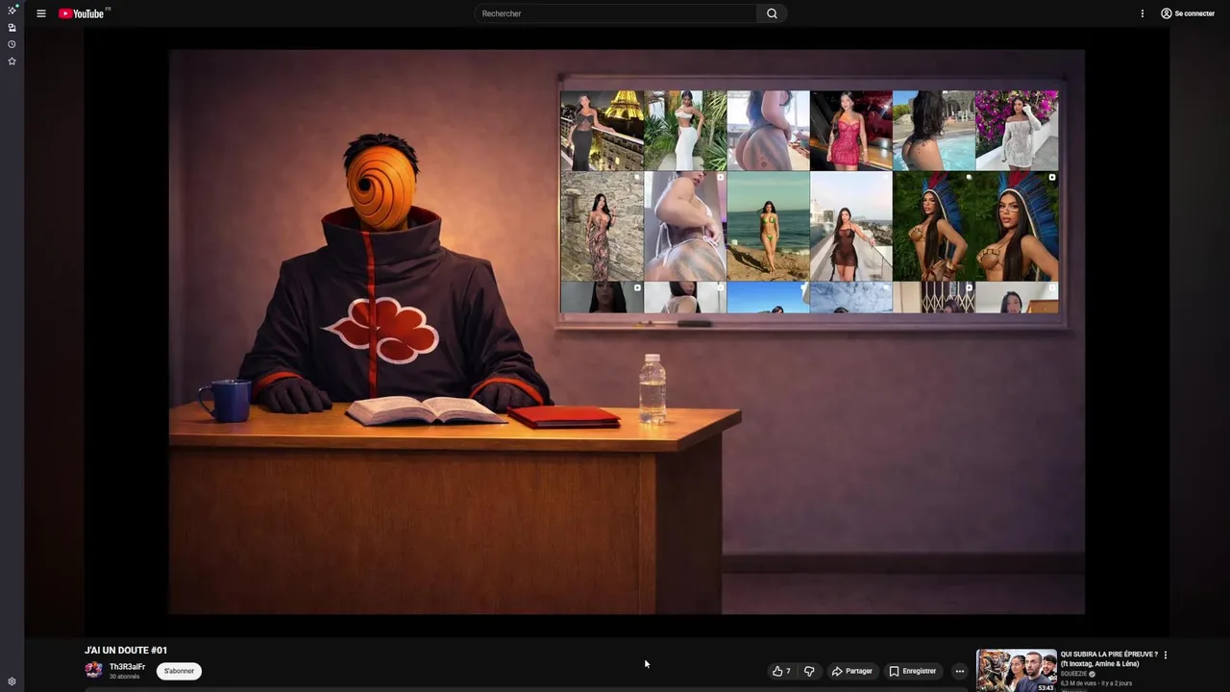Open suggested video QUI SUBIRA LA PIRE ÉPREUVE title
Screen dimensions: 1230x692
(x=1109, y=658)
